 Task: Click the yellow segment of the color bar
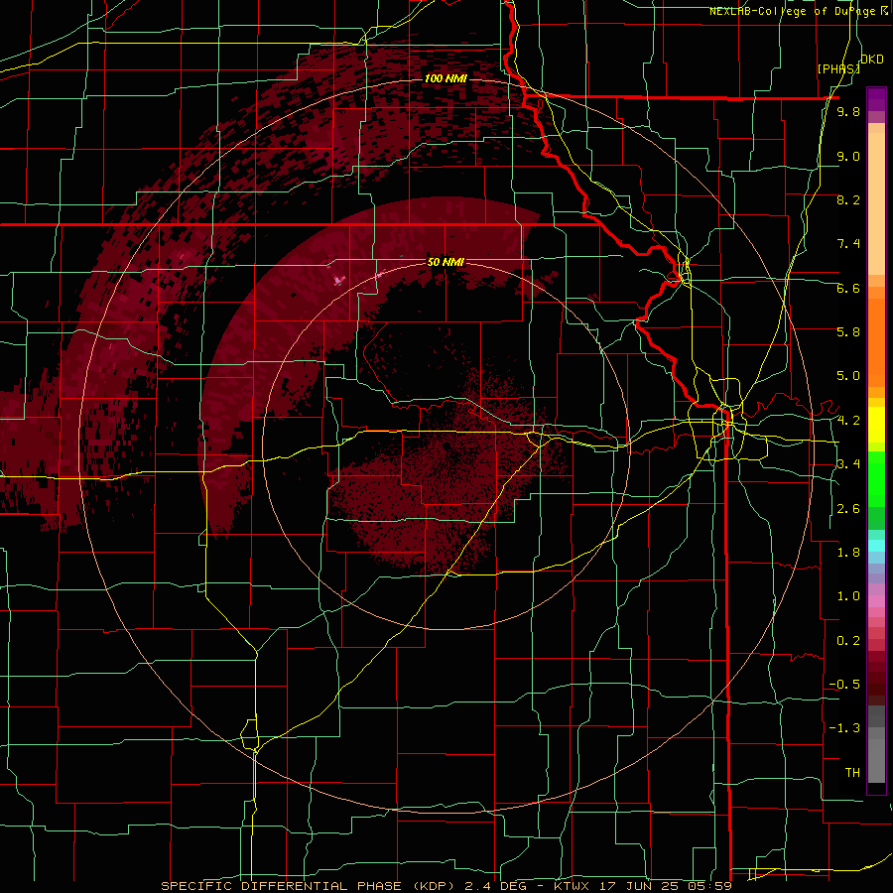coord(876,425)
